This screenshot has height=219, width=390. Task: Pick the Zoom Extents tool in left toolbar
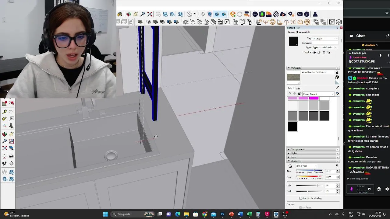(5, 148)
